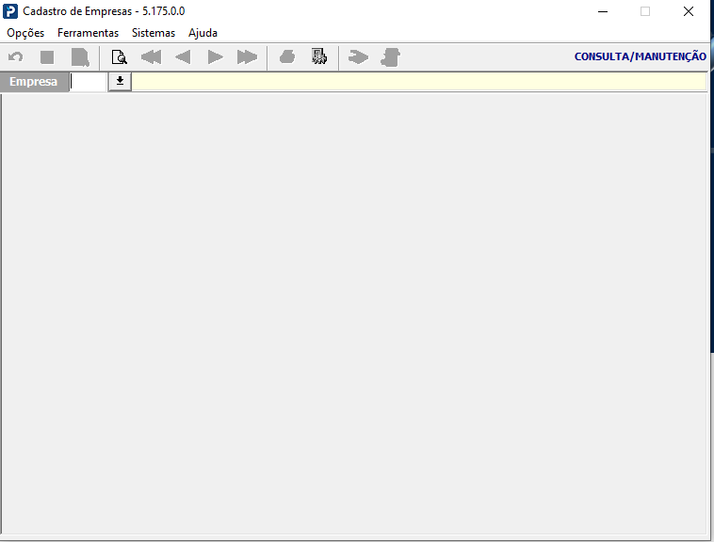Go to the next record arrow
The image size is (714, 542).
pyautogui.click(x=215, y=57)
